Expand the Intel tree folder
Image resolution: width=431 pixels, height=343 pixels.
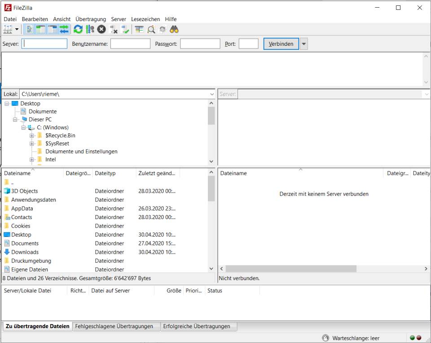click(x=31, y=159)
